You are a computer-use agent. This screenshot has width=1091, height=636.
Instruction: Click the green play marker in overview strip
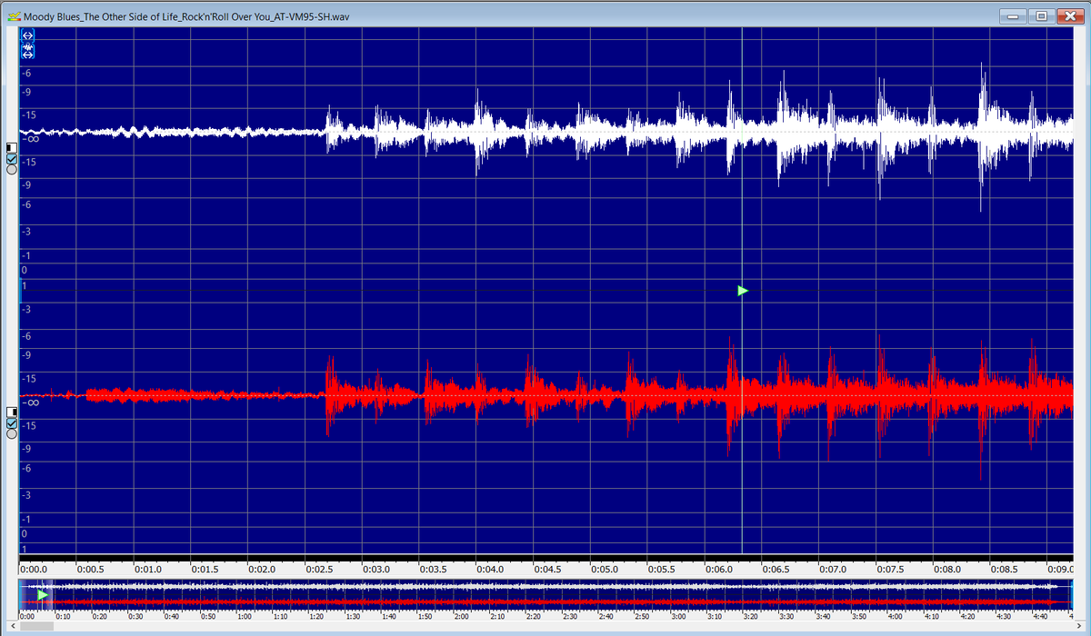(x=42, y=594)
